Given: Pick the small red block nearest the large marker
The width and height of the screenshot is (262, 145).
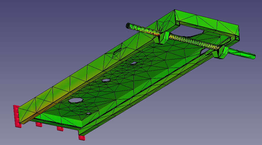Looking at the screenshot, I should [39, 124].
